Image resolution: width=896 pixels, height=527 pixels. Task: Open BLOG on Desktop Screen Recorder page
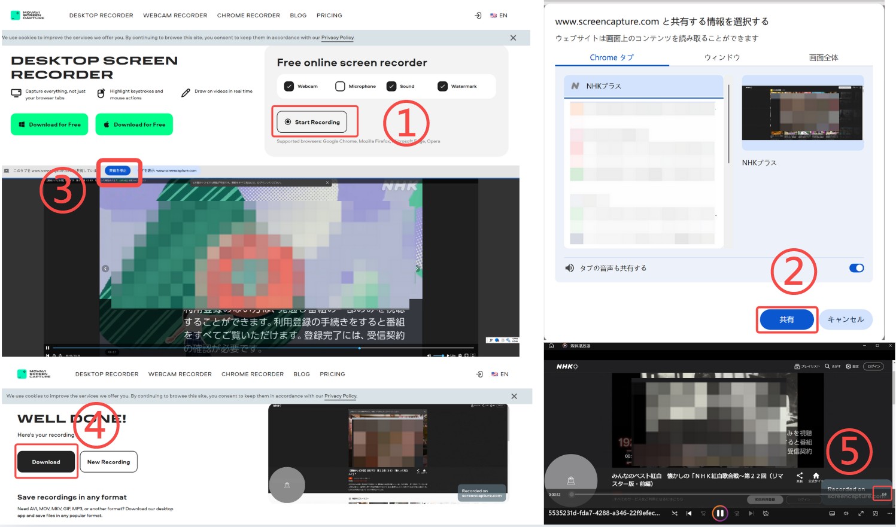point(298,16)
